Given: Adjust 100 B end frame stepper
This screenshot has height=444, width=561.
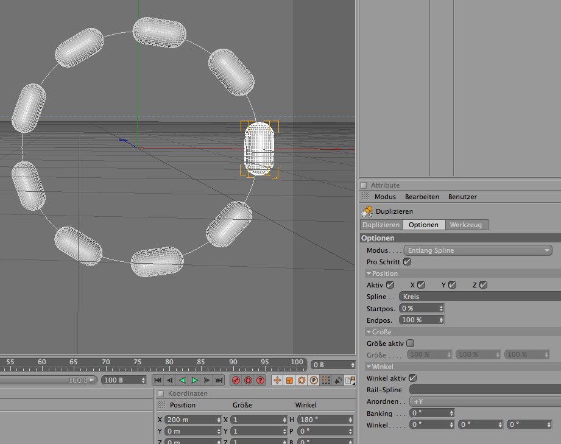Looking at the screenshot, I should [x=143, y=380].
